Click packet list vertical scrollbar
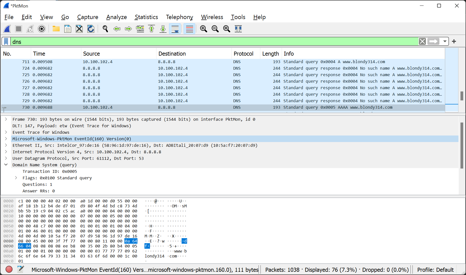The height and width of the screenshot is (275, 466). coord(462,96)
